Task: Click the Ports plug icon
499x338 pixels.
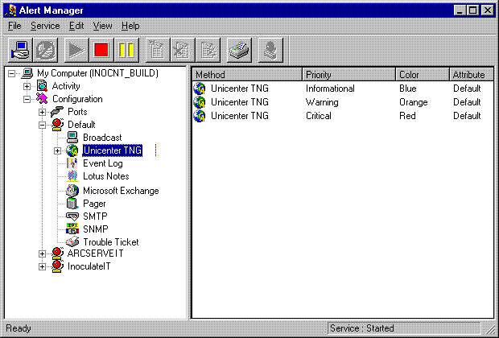Action: point(57,112)
